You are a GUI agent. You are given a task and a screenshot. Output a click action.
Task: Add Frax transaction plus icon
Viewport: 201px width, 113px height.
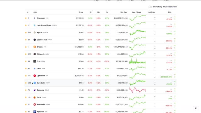tap(175, 60)
